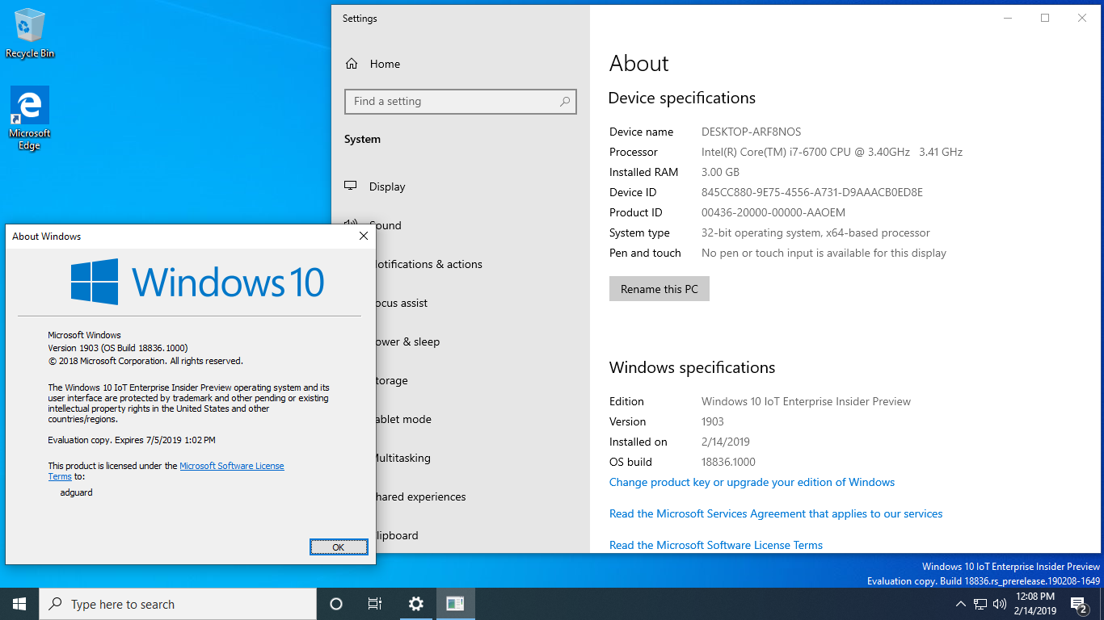1104x620 pixels.
Task: Select the OS build value 18836.1000
Action: [728, 462]
